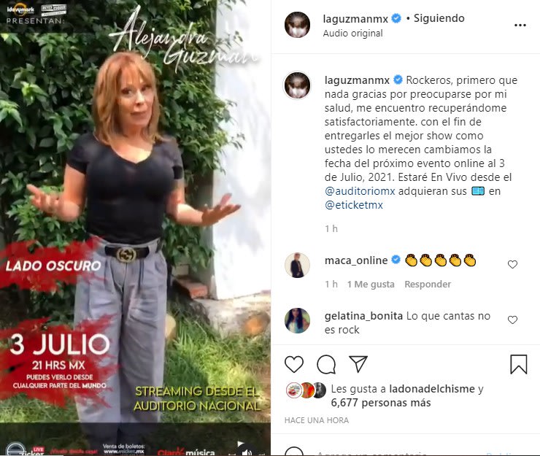The image size is (540, 456).
Task: Save post with bookmark icon
Action: (519, 364)
